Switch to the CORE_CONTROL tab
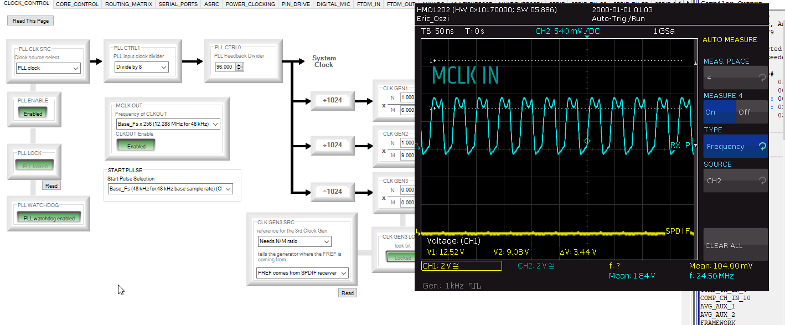 coord(78,4)
